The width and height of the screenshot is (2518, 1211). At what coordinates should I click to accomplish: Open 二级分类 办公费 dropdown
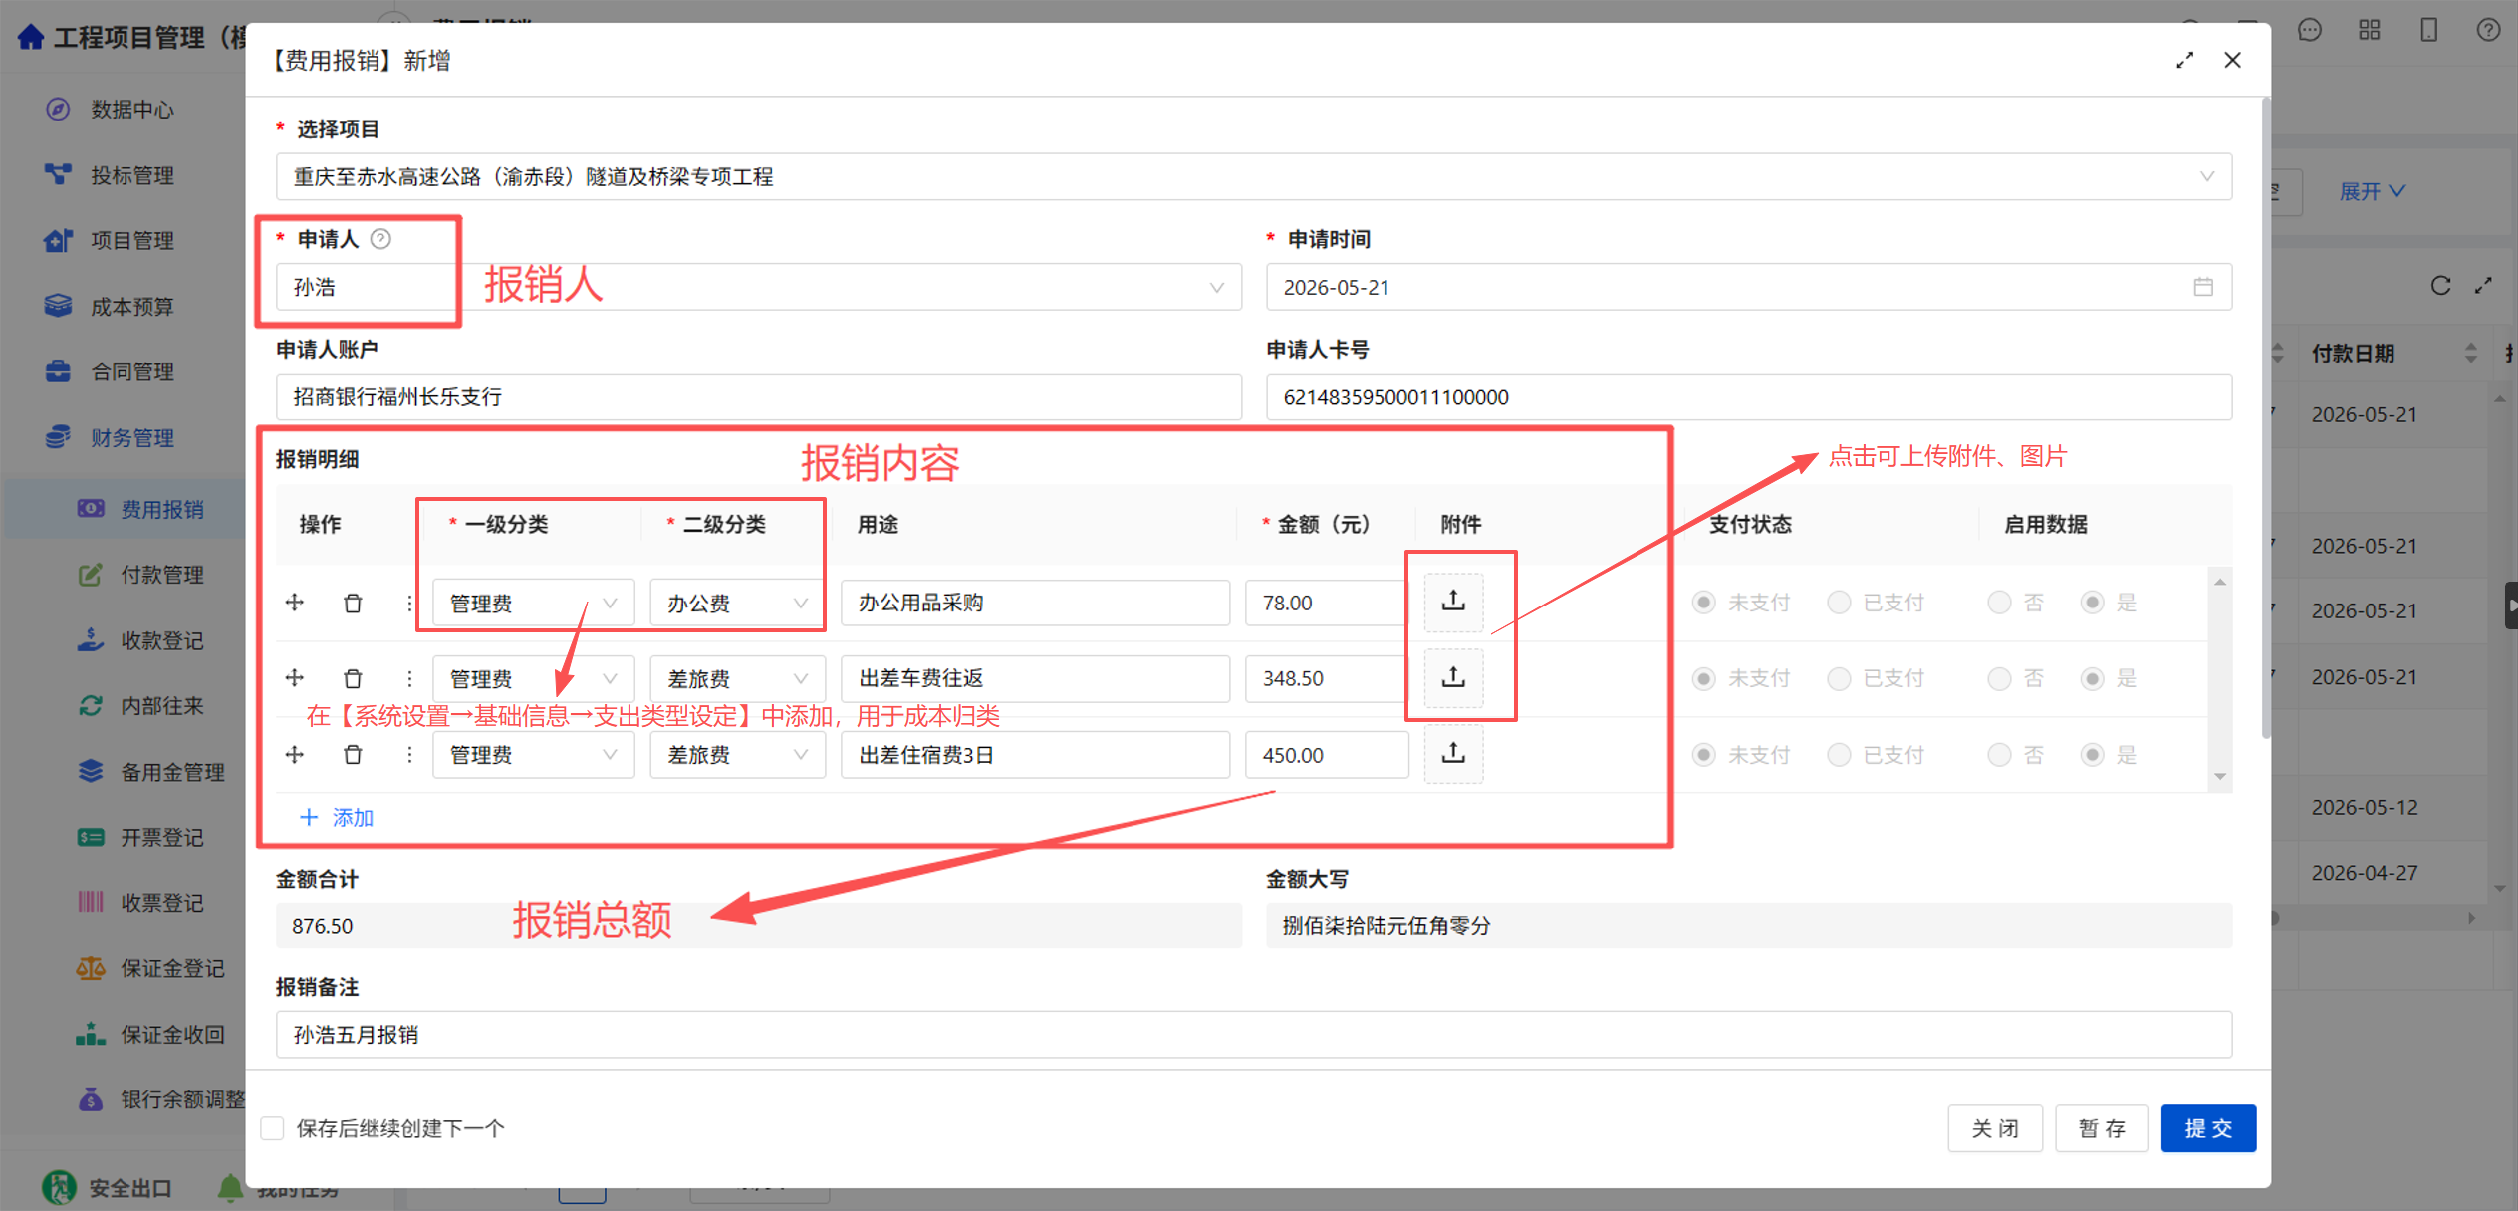(x=737, y=603)
